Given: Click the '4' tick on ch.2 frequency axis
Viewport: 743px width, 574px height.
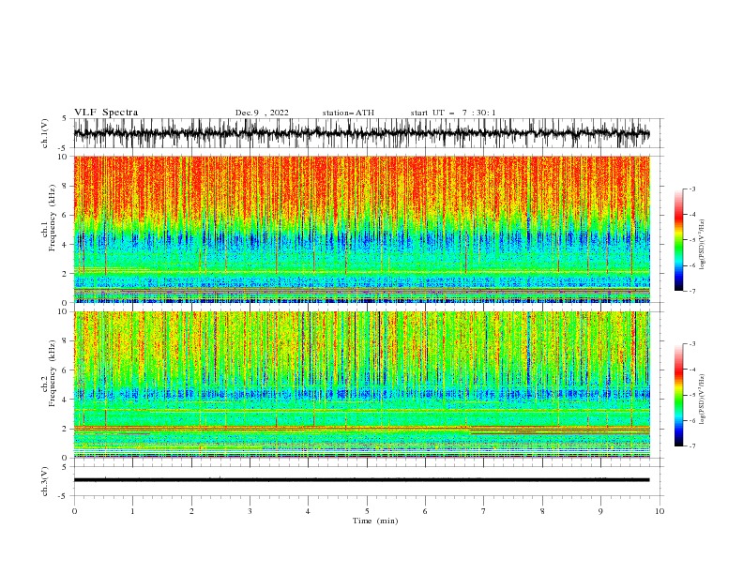Looking at the screenshot, I should (67, 400).
